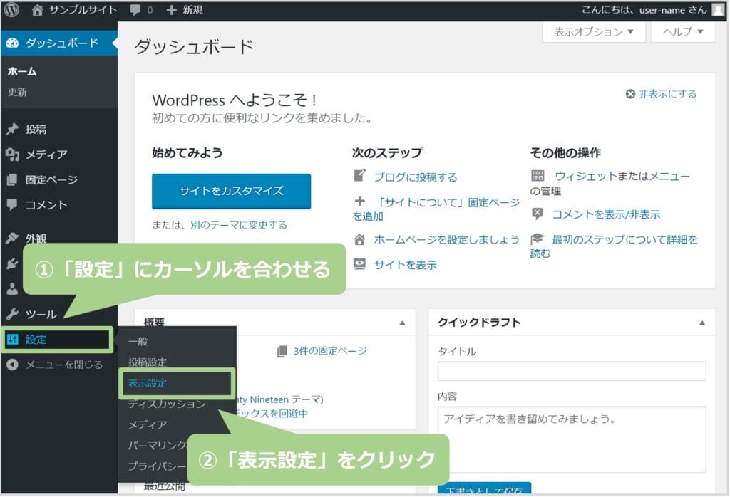Choose 投稿設定 from the settings submenu

[148, 362]
